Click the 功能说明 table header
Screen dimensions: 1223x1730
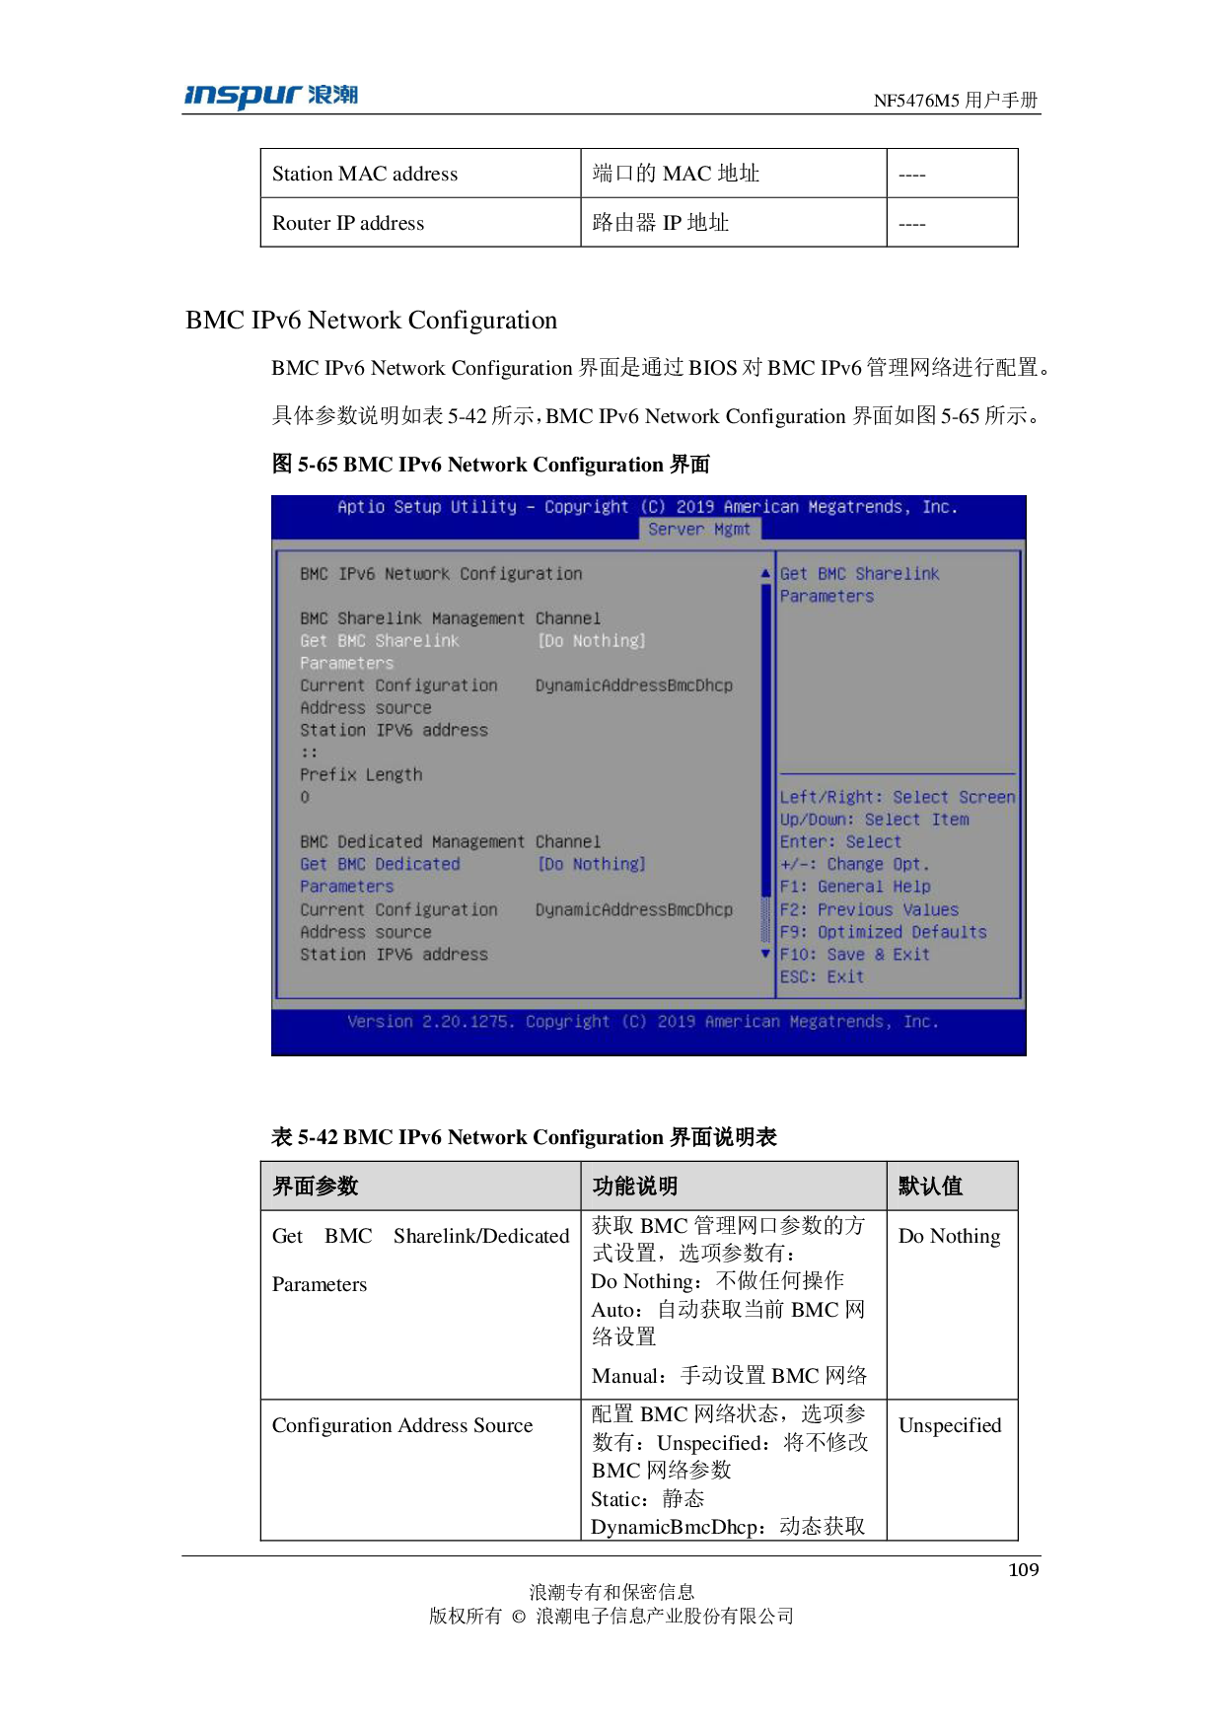pyautogui.click(x=635, y=1186)
